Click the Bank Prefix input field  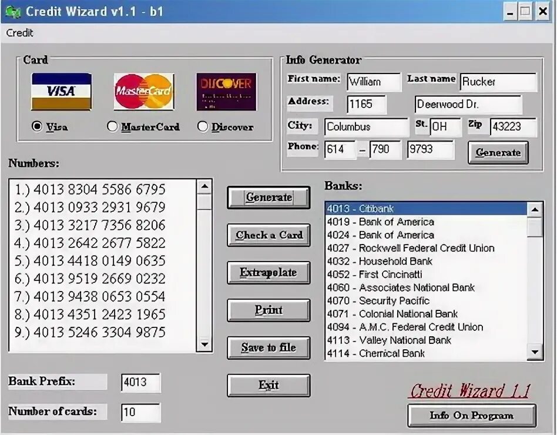140,383
